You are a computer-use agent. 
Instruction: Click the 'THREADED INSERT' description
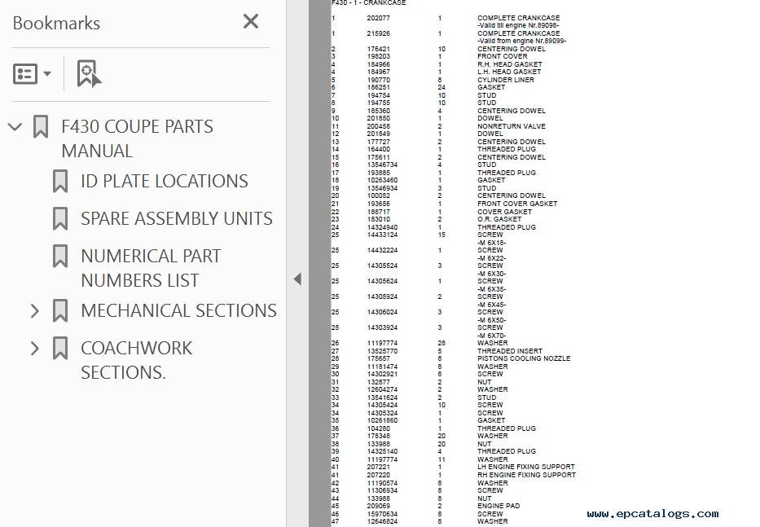point(509,351)
